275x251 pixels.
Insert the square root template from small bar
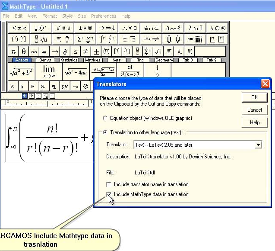click(158, 51)
